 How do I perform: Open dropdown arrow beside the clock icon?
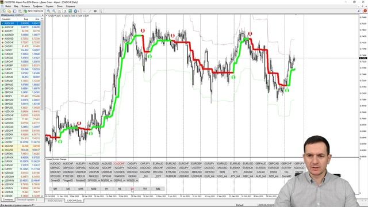[78, 11]
